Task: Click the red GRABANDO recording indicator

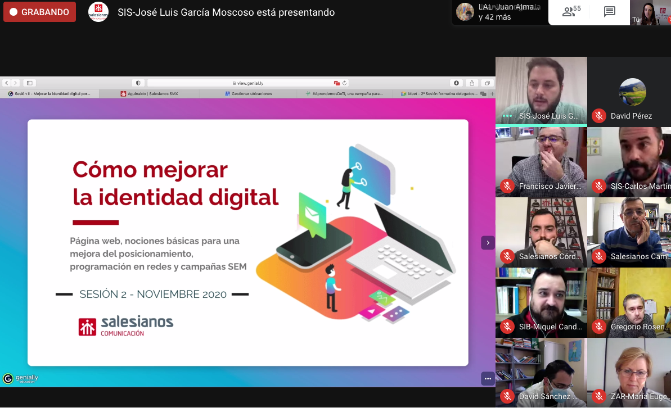Action: 39,12
